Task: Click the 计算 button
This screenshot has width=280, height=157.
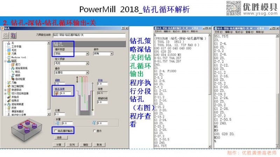Action: [x=59, y=144]
